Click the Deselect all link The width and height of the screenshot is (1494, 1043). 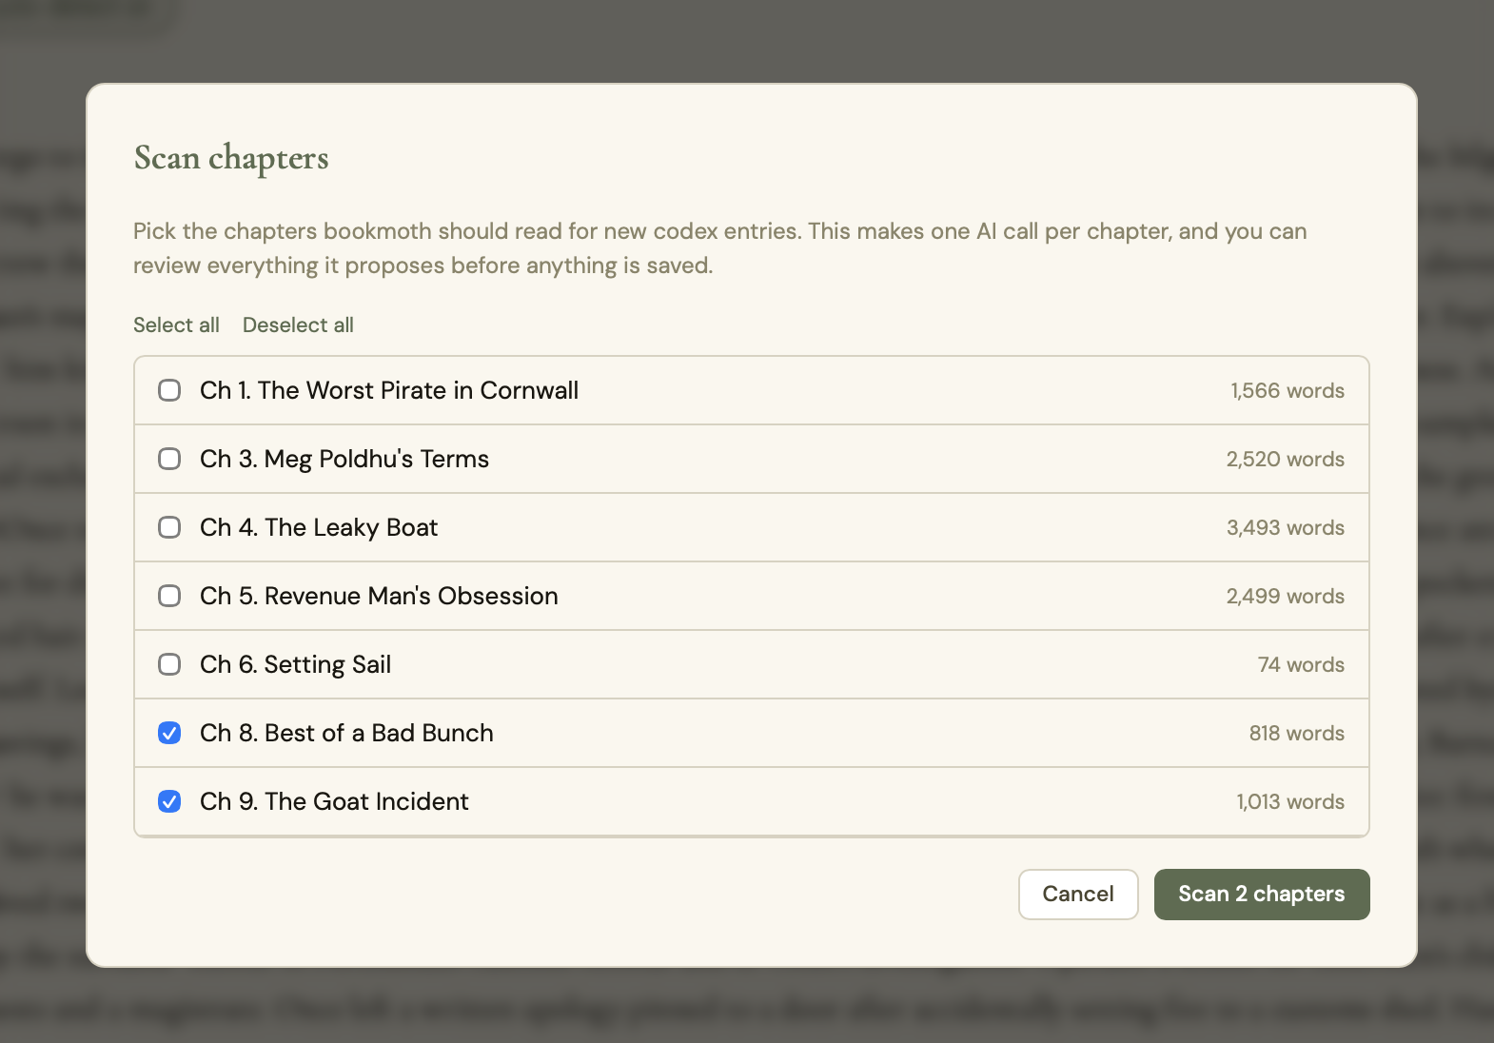click(x=298, y=325)
